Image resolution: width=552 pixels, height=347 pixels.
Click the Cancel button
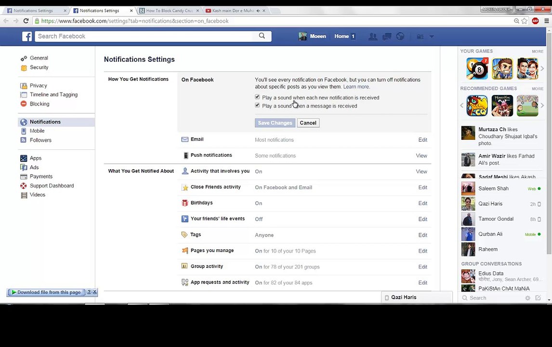[x=308, y=123]
